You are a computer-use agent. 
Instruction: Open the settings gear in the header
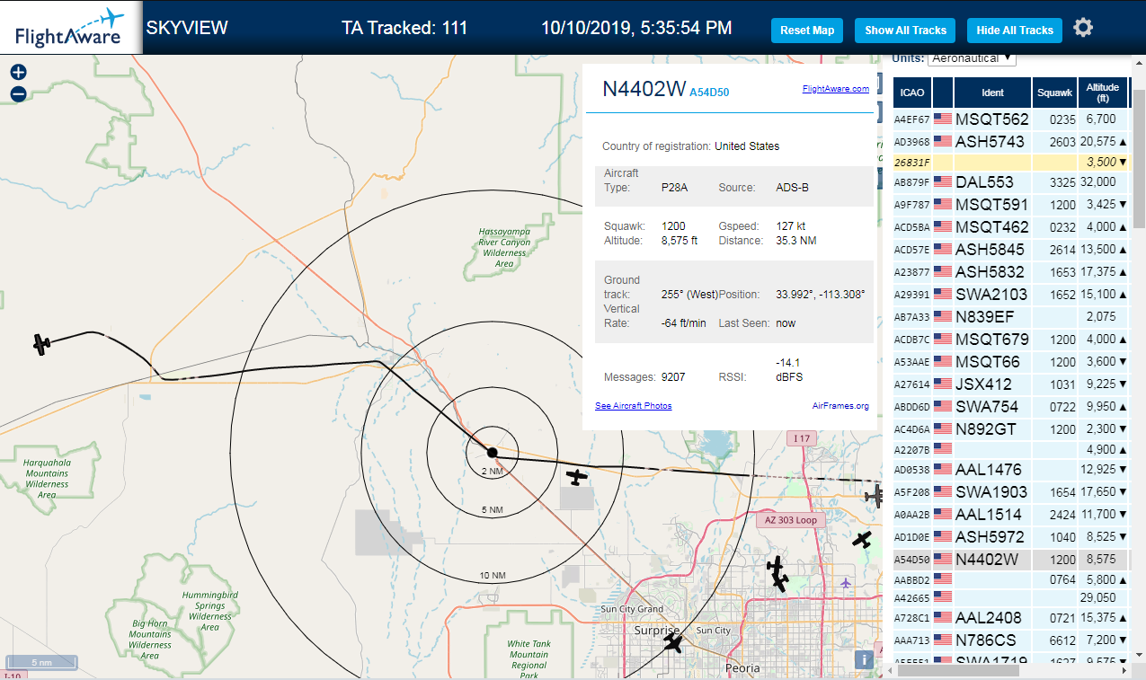[x=1083, y=28]
